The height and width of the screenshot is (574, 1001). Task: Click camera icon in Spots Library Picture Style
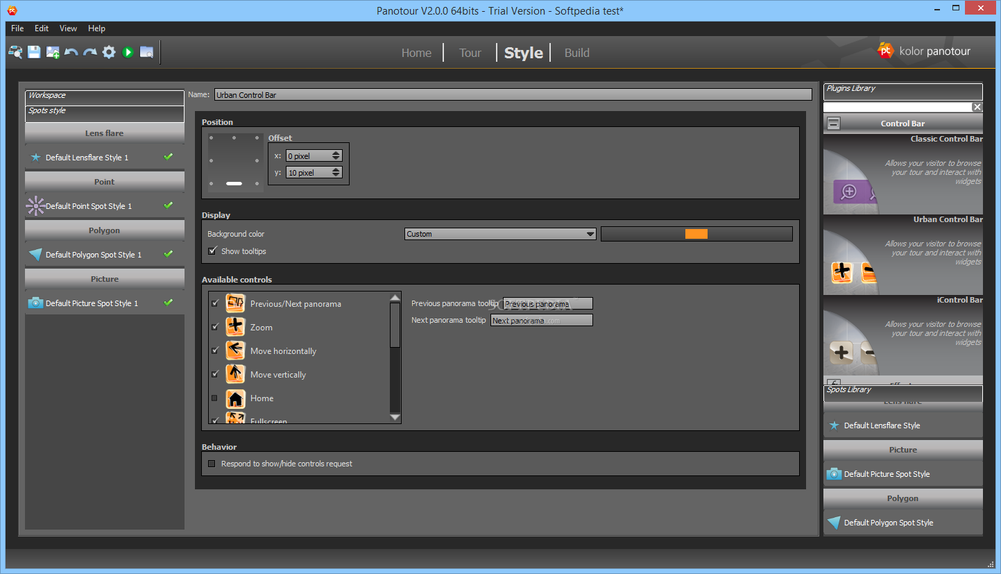click(x=834, y=474)
